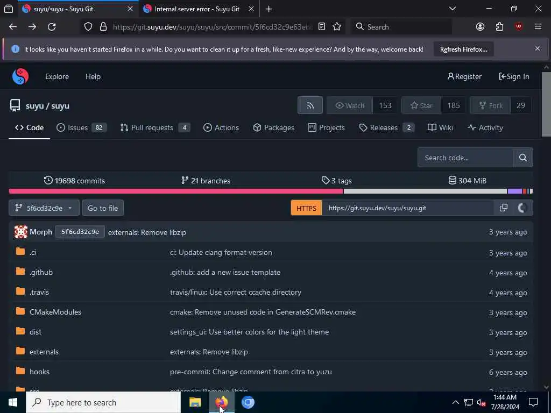Click the Sign In link

point(514,76)
